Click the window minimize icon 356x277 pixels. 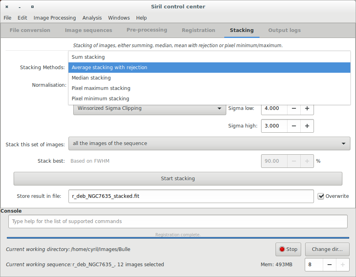[20, 7]
